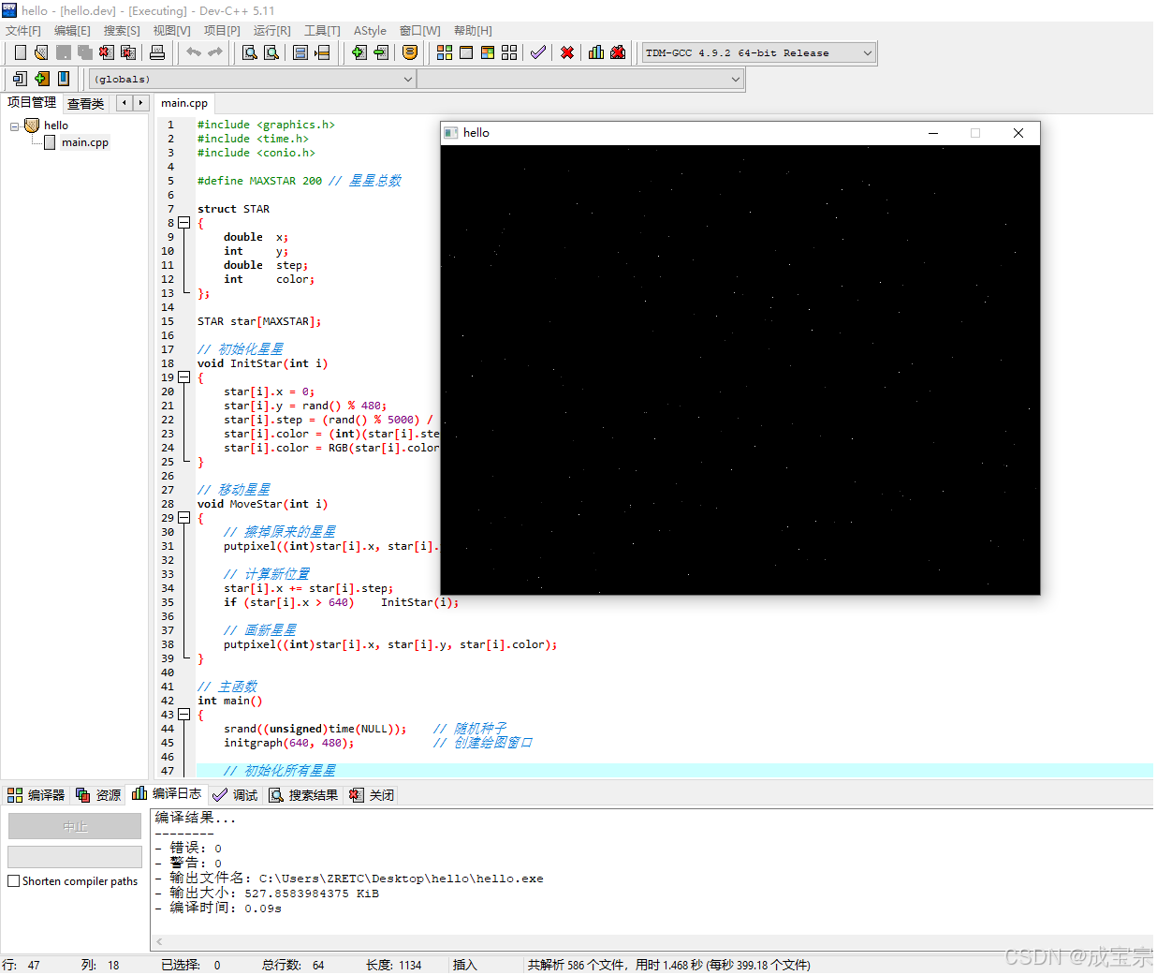
Task: Open the 窗口[W] menu
Action: point(419,31)
